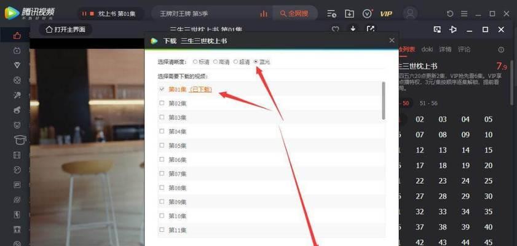Pause the 枕上书 第01集 mini player
Image resolution: width=517 pixels, height=246 pixels.
[84, 14]
